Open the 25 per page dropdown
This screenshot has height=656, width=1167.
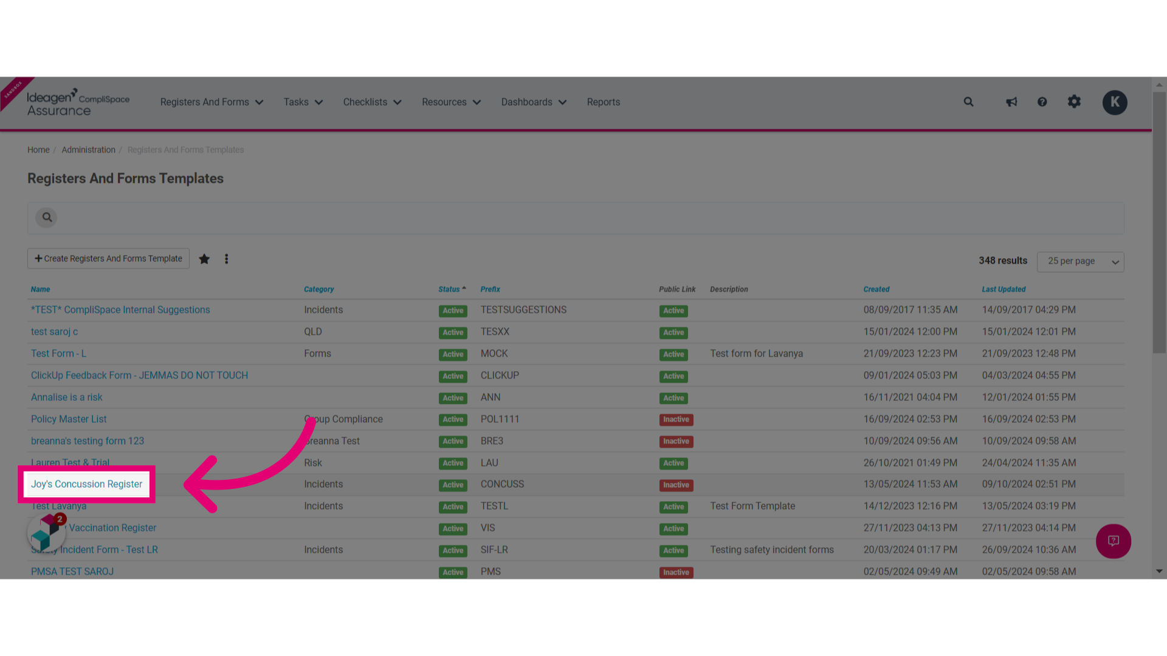(x=1080, y=261)
